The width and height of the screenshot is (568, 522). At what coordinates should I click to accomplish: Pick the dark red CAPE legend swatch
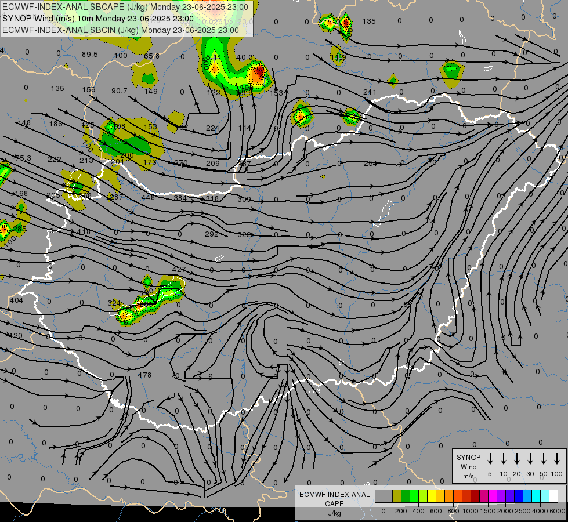click(475, 496)
